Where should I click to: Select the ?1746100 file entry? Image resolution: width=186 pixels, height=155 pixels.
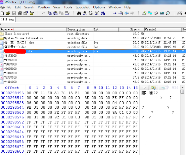[93, 60]
